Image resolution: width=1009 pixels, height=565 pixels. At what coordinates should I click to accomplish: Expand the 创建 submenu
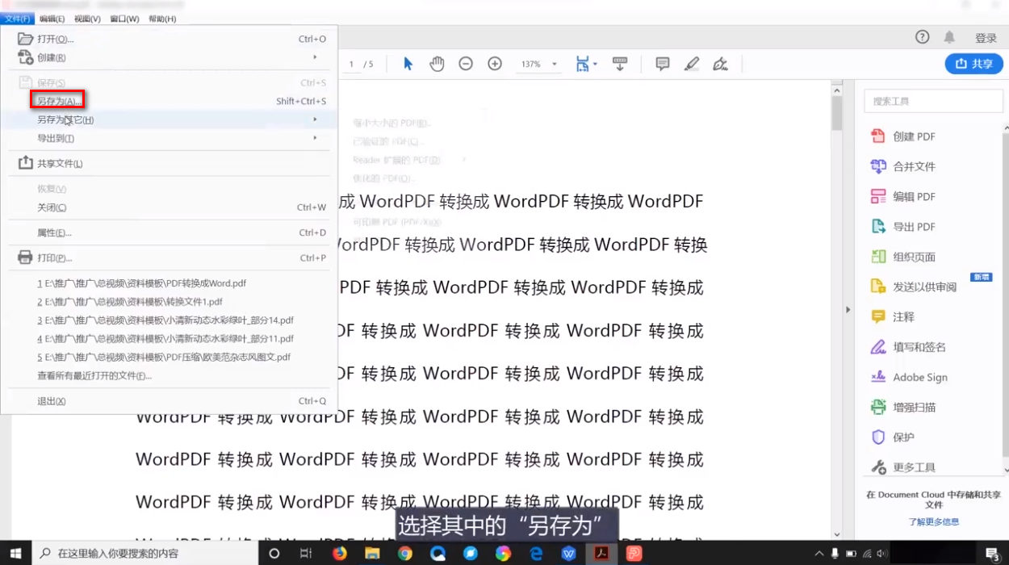point(315,57)
